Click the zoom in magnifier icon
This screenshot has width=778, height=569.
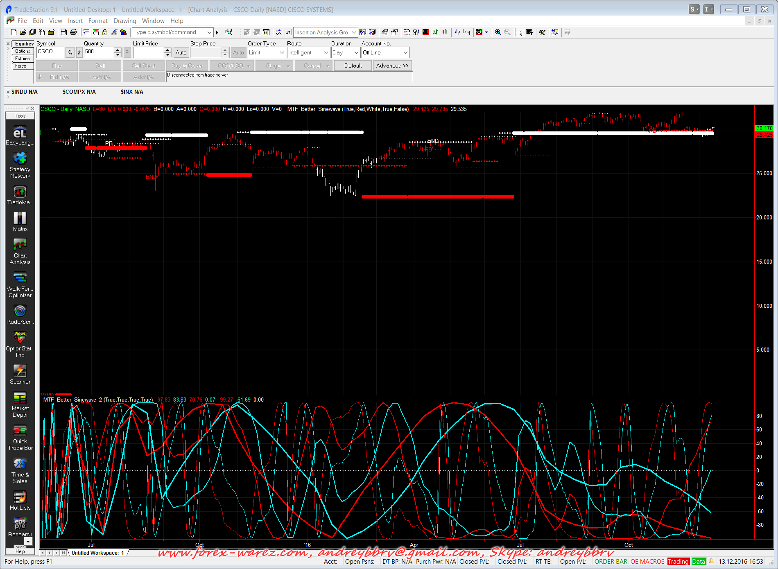[498, 32]
